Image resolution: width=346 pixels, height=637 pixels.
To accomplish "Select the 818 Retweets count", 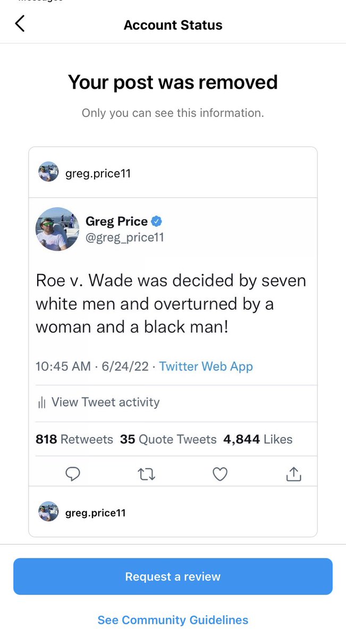I will [x=74, y=439].
